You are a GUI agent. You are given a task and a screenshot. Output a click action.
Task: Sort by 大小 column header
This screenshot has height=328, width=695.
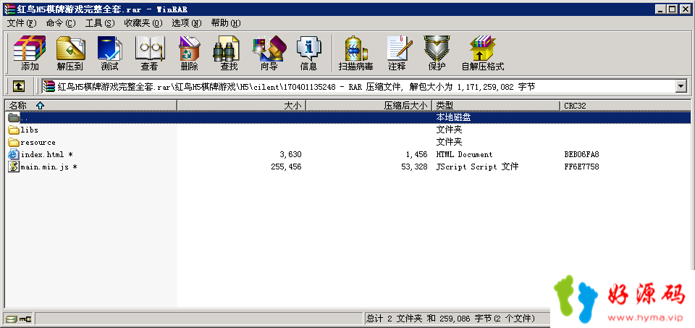242,106
